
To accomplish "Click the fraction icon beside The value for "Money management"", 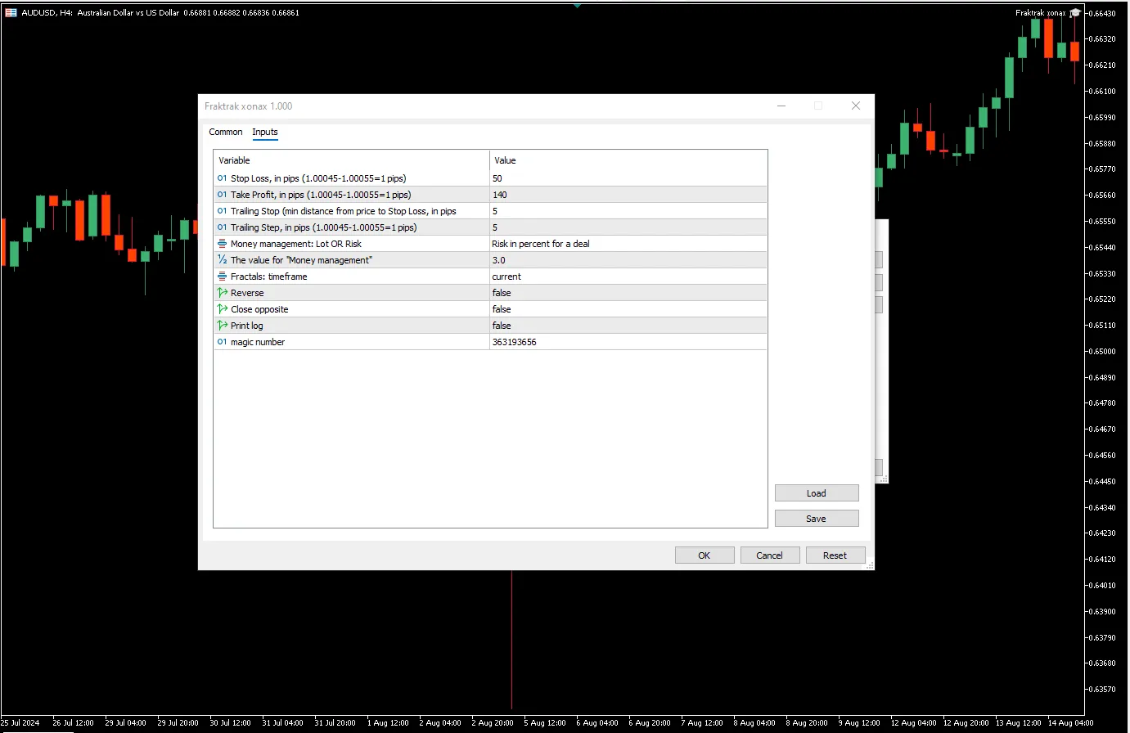I will [222, 260].
